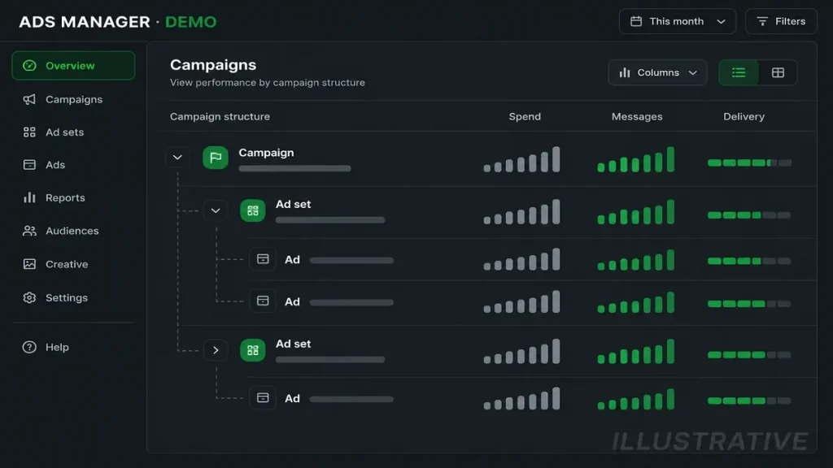Click the green Campaign flag icon
The image size is (833, 468).
pos(215,158)
